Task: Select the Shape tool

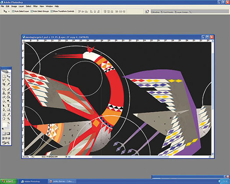Action: [8, 110]
